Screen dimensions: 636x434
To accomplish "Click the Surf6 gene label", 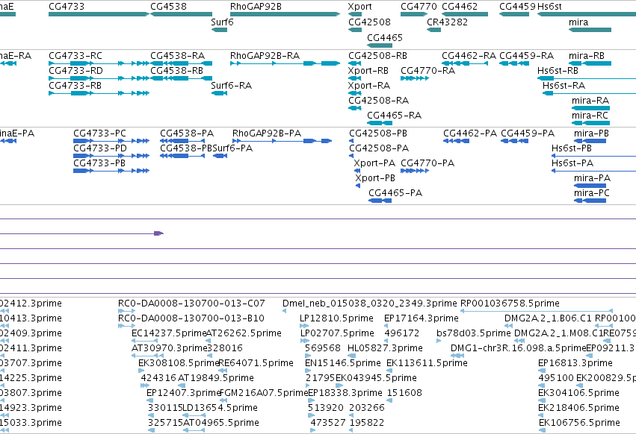I will click(222, 22).
